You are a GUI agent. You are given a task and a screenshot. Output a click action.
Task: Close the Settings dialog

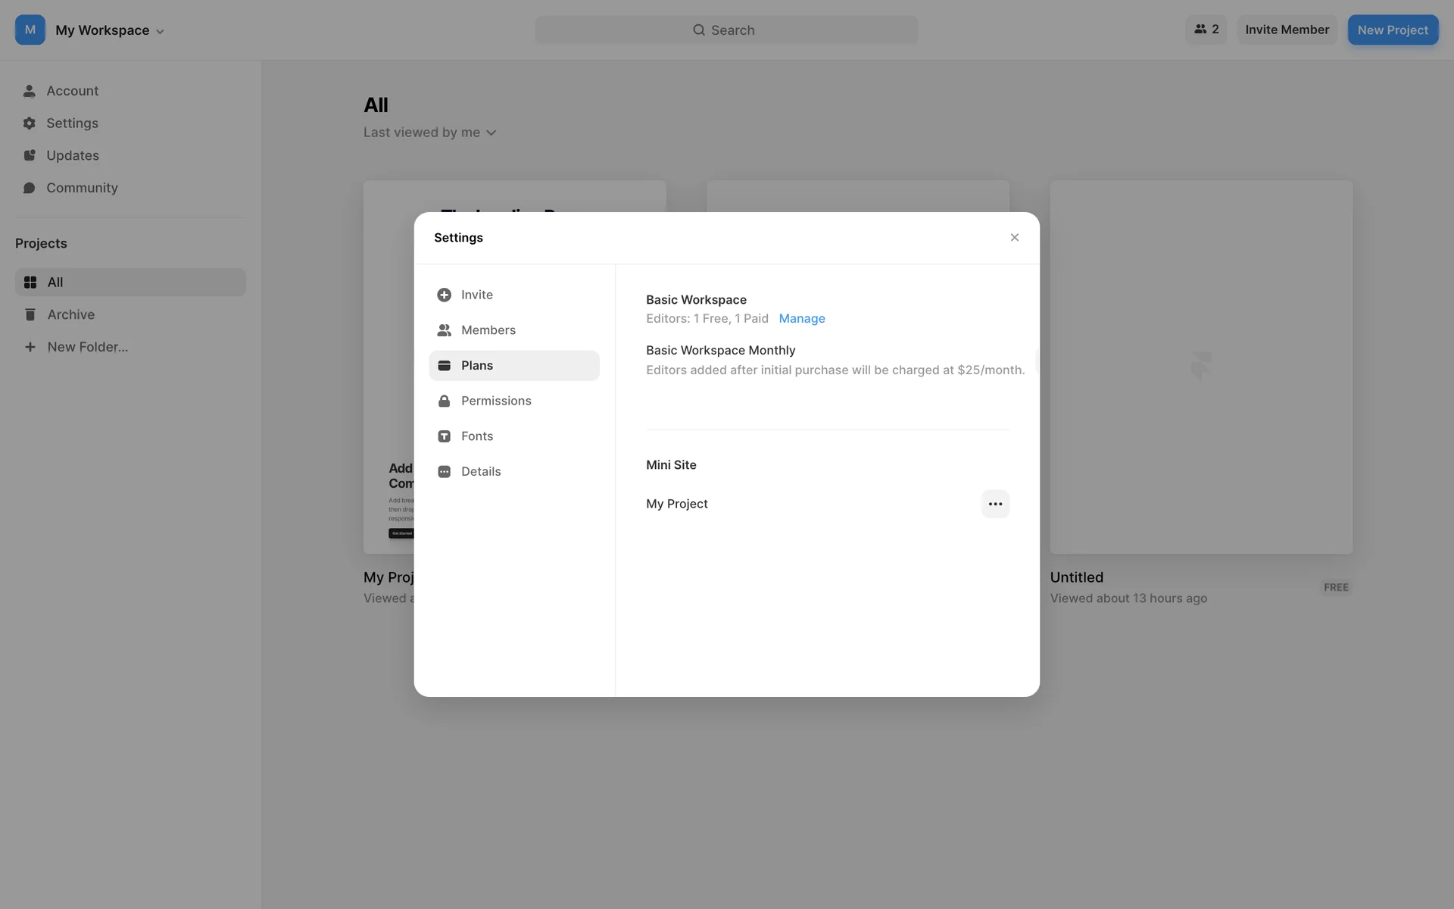tap(1014, 238)
